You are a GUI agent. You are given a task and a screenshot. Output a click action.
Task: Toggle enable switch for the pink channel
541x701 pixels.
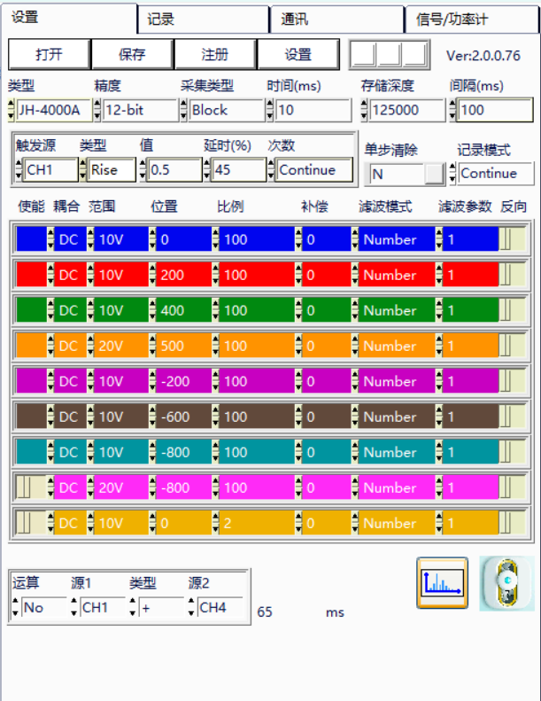tap(29, 487)
